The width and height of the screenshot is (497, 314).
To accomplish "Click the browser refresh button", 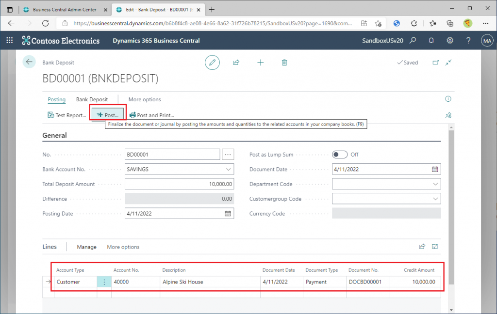I will click(x=46, y=23).
